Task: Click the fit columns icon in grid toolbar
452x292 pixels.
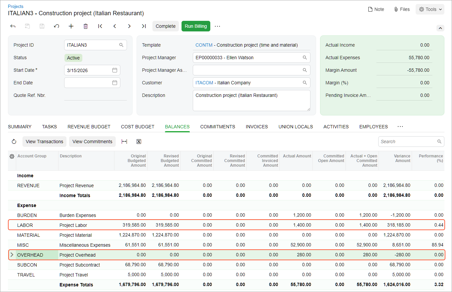Action: pyautogui.click(x=124, y=142)
